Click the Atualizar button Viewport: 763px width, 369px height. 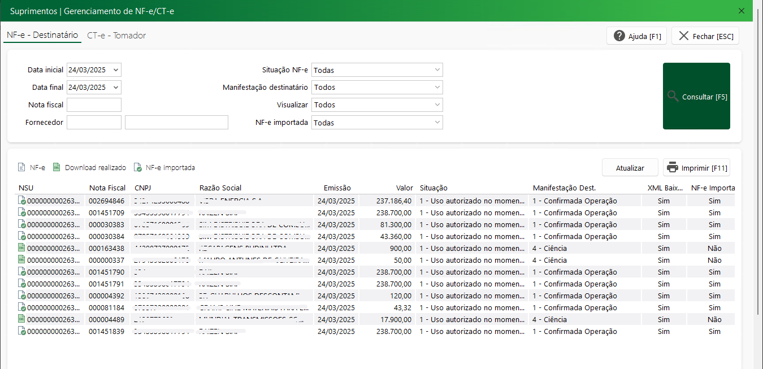tap(630, 168)
